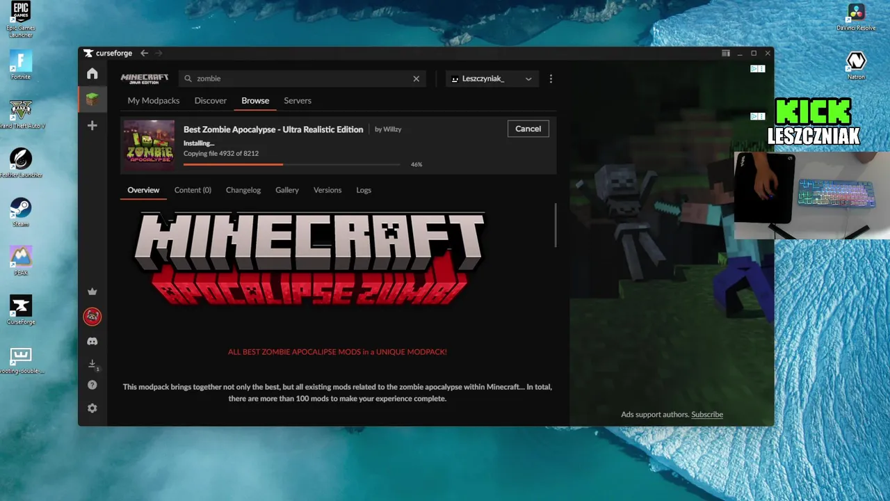Click the Subscribe link under ads
This screenshot has width=890, height=501.
click(707, 415)
